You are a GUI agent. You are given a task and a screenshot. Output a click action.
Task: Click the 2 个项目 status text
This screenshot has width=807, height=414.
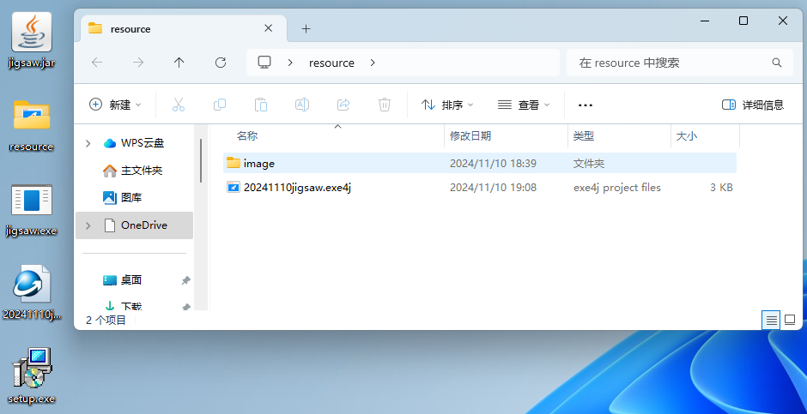(x=106, y=320)
